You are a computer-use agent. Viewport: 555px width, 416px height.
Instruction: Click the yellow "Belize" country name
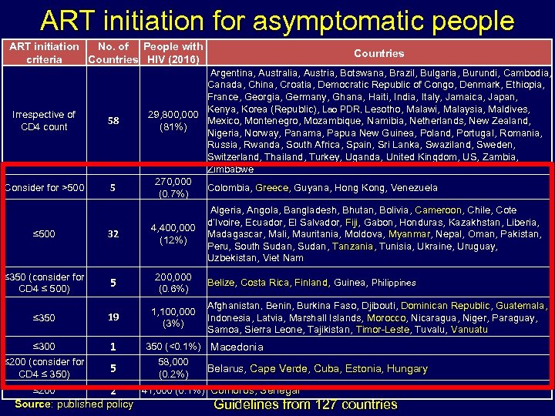221,283
